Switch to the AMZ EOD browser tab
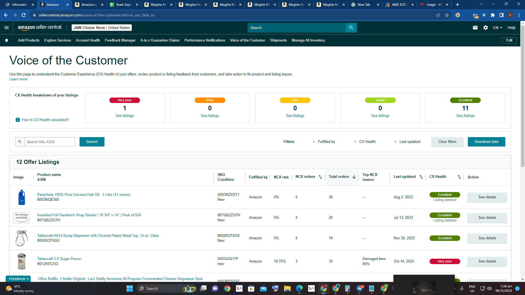Screen dimensions: 525x295 pos(399,5)
